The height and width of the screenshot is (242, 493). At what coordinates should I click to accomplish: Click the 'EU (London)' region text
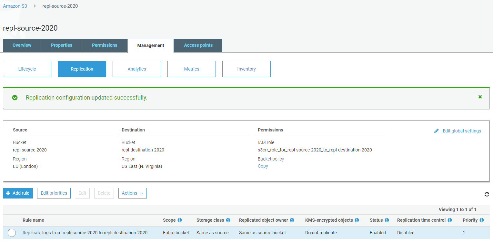pos(25,166)
